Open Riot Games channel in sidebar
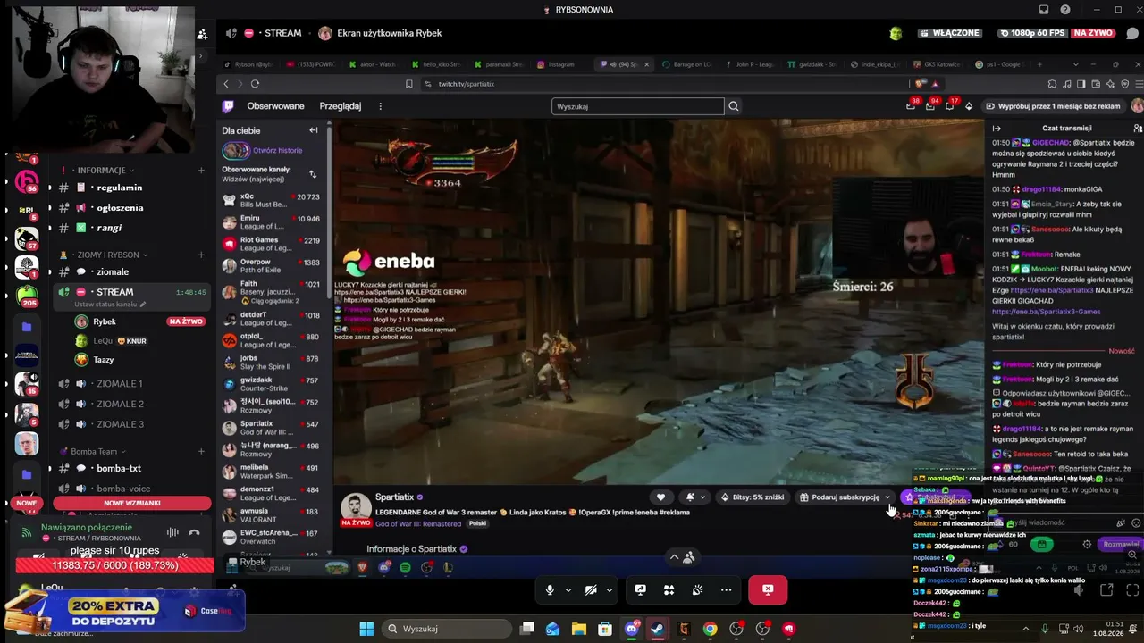1144x643 pixels. point(271,244)
